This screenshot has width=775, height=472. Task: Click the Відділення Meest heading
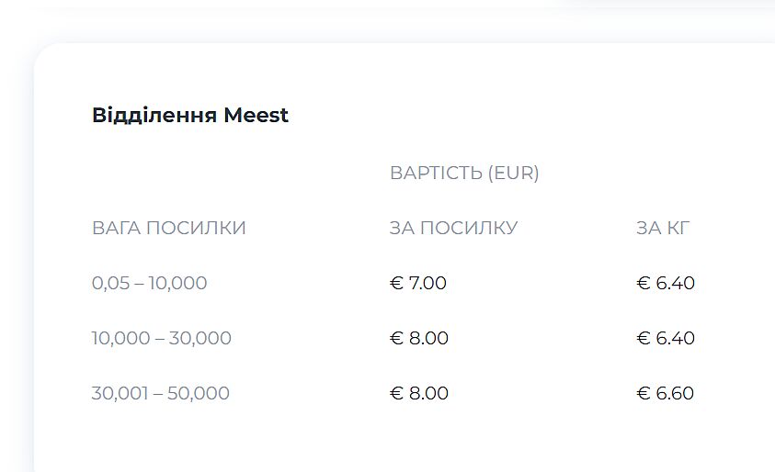(x=190, y=116)
